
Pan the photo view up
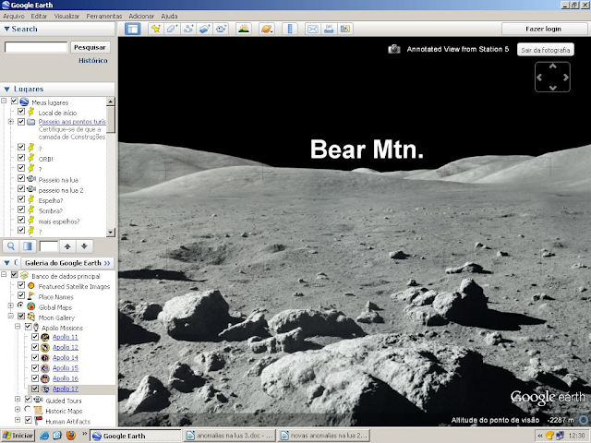coord(552,66)
